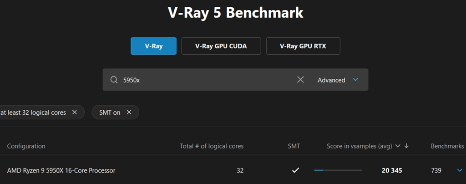Click the SMT column header
This screenshot has height=184, width=466.
click(294, 146)
